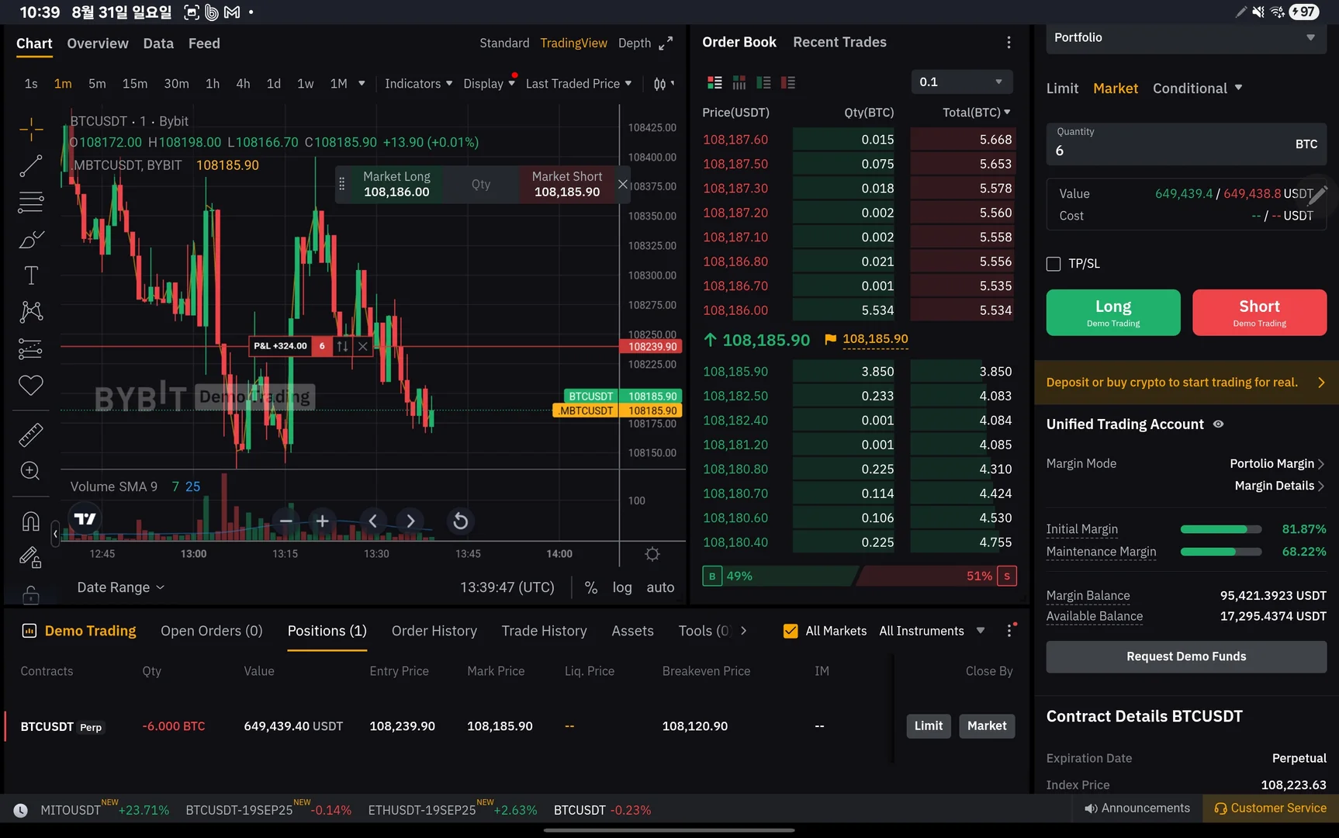This screenshot has height=838, width=1339.
Task: Toggle Unified Trading Account balance visibility
Action: pyautogui.click(x=1218, y=424)
